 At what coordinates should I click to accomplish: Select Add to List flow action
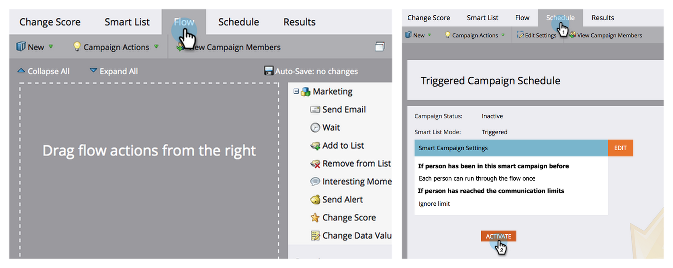(337, 146)
